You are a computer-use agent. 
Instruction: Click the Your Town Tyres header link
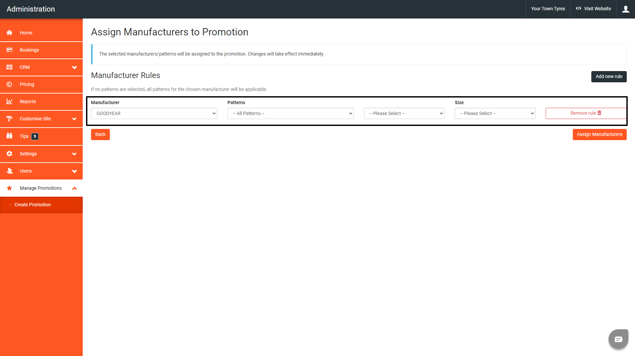(x=548, y=9)
